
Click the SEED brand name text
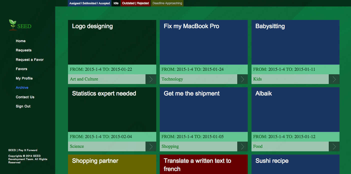(24, 26)
